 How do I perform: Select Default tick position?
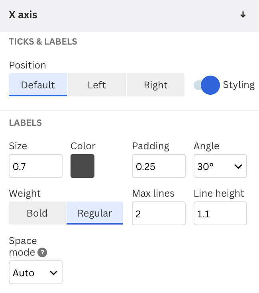click(x=38, y=85)
